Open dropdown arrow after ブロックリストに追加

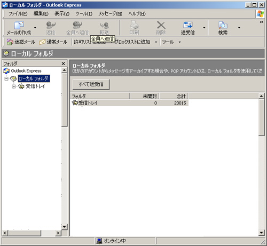click(156, 42)
